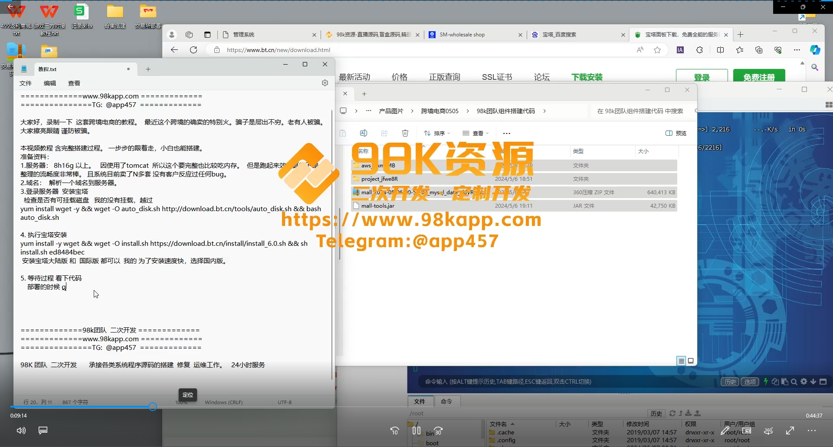Open a new browser tab
Viewport: 833px width, 447px height.
click(741, 35)
